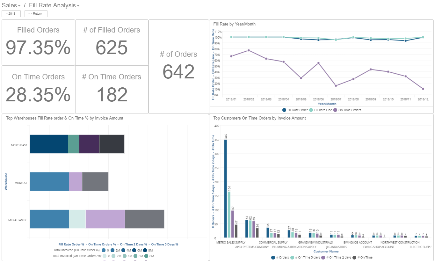Select Fill Rate Analysis in the breadcrumb
This screenshot has height=263, width=435.
pyautogui.click(x=53, y=5)
